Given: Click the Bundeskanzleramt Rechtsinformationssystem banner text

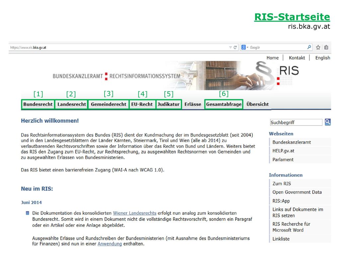Looking at the screenshot, I should 117,76.
